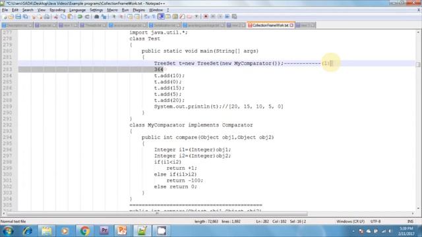Place cursor on 'class Test' line
Screen dimensions: 422x237
(145, 39)
